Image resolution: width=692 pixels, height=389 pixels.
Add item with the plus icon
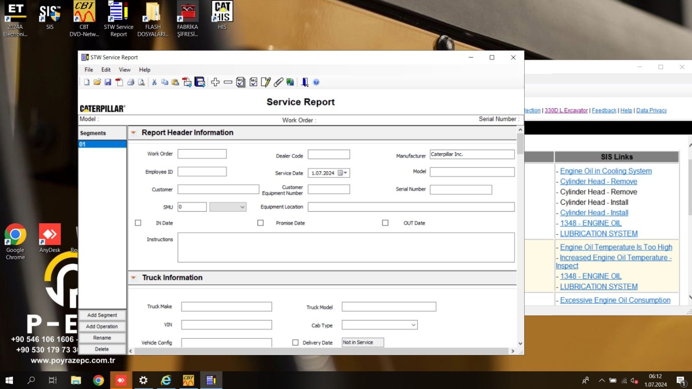coord(215,82)
